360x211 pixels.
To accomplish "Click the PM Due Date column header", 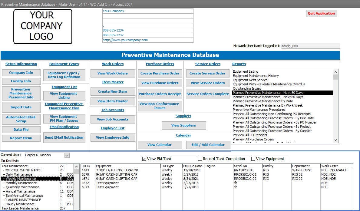I will [193, 166].
